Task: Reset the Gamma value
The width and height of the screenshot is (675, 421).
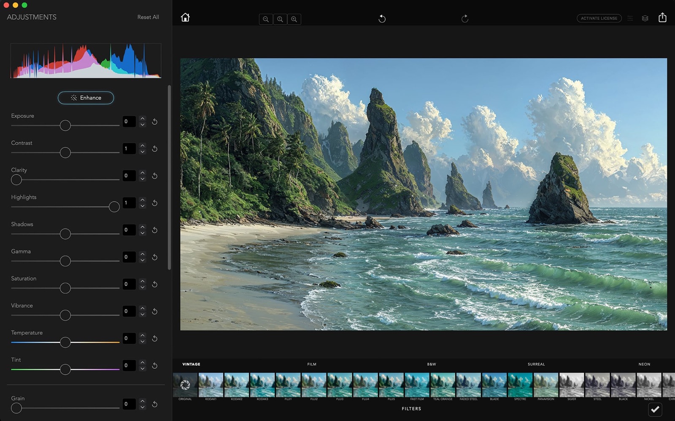Action: coord(155,257)
